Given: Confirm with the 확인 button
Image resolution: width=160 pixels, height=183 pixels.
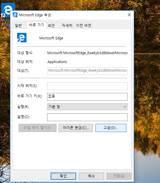Looking at the screenshot, I should coord(63,176).
